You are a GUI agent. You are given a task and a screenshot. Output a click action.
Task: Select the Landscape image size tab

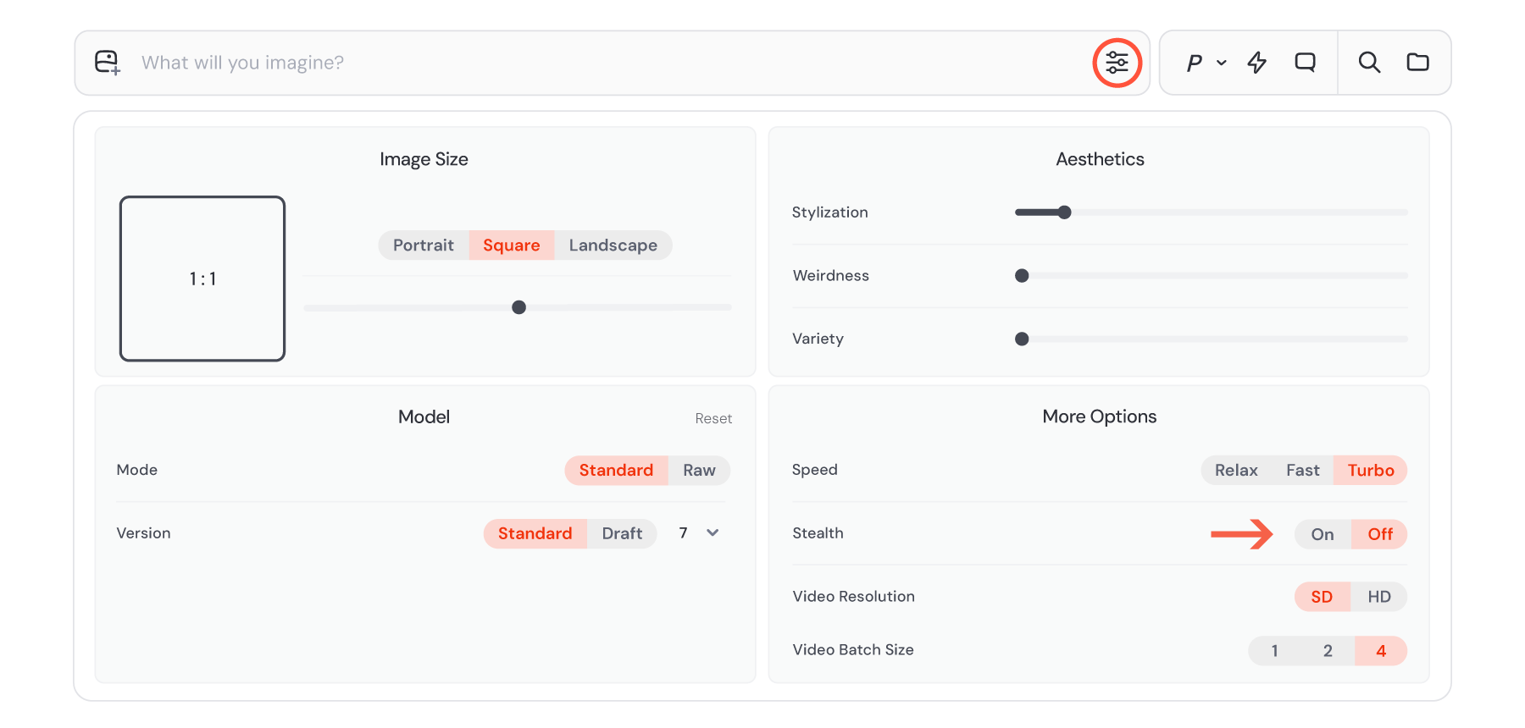point(613,245)
